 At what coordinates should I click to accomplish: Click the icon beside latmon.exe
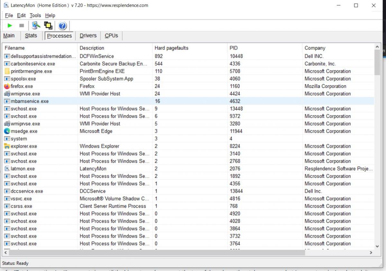coord(7,169)
